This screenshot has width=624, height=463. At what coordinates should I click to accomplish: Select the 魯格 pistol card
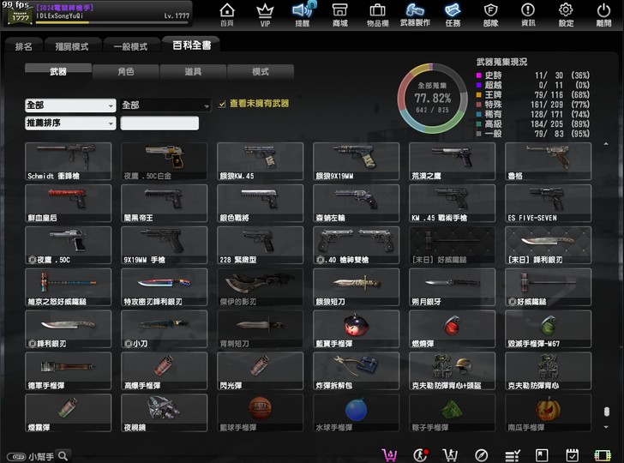[548, 161]
